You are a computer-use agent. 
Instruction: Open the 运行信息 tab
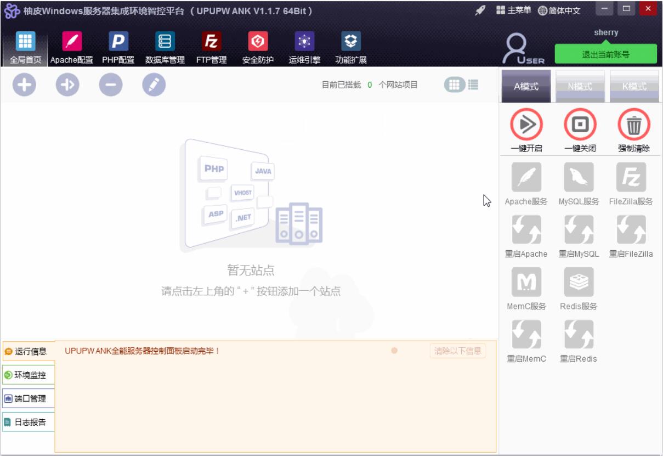click(x=29, y=352)
